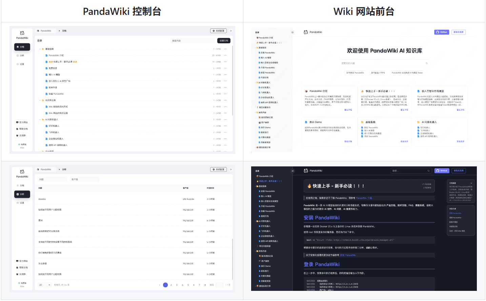
Task: Open more menu for PandaWiki 介绍 row
Action: pos(225,55)
